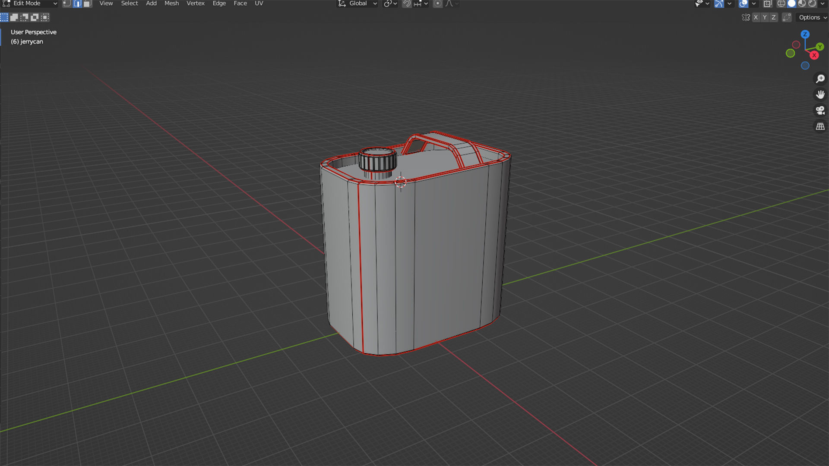The width and height of the screenshot is (829, 466).
Task: Switch perspective/orthographic grid icon
Action: click(820, 126)
